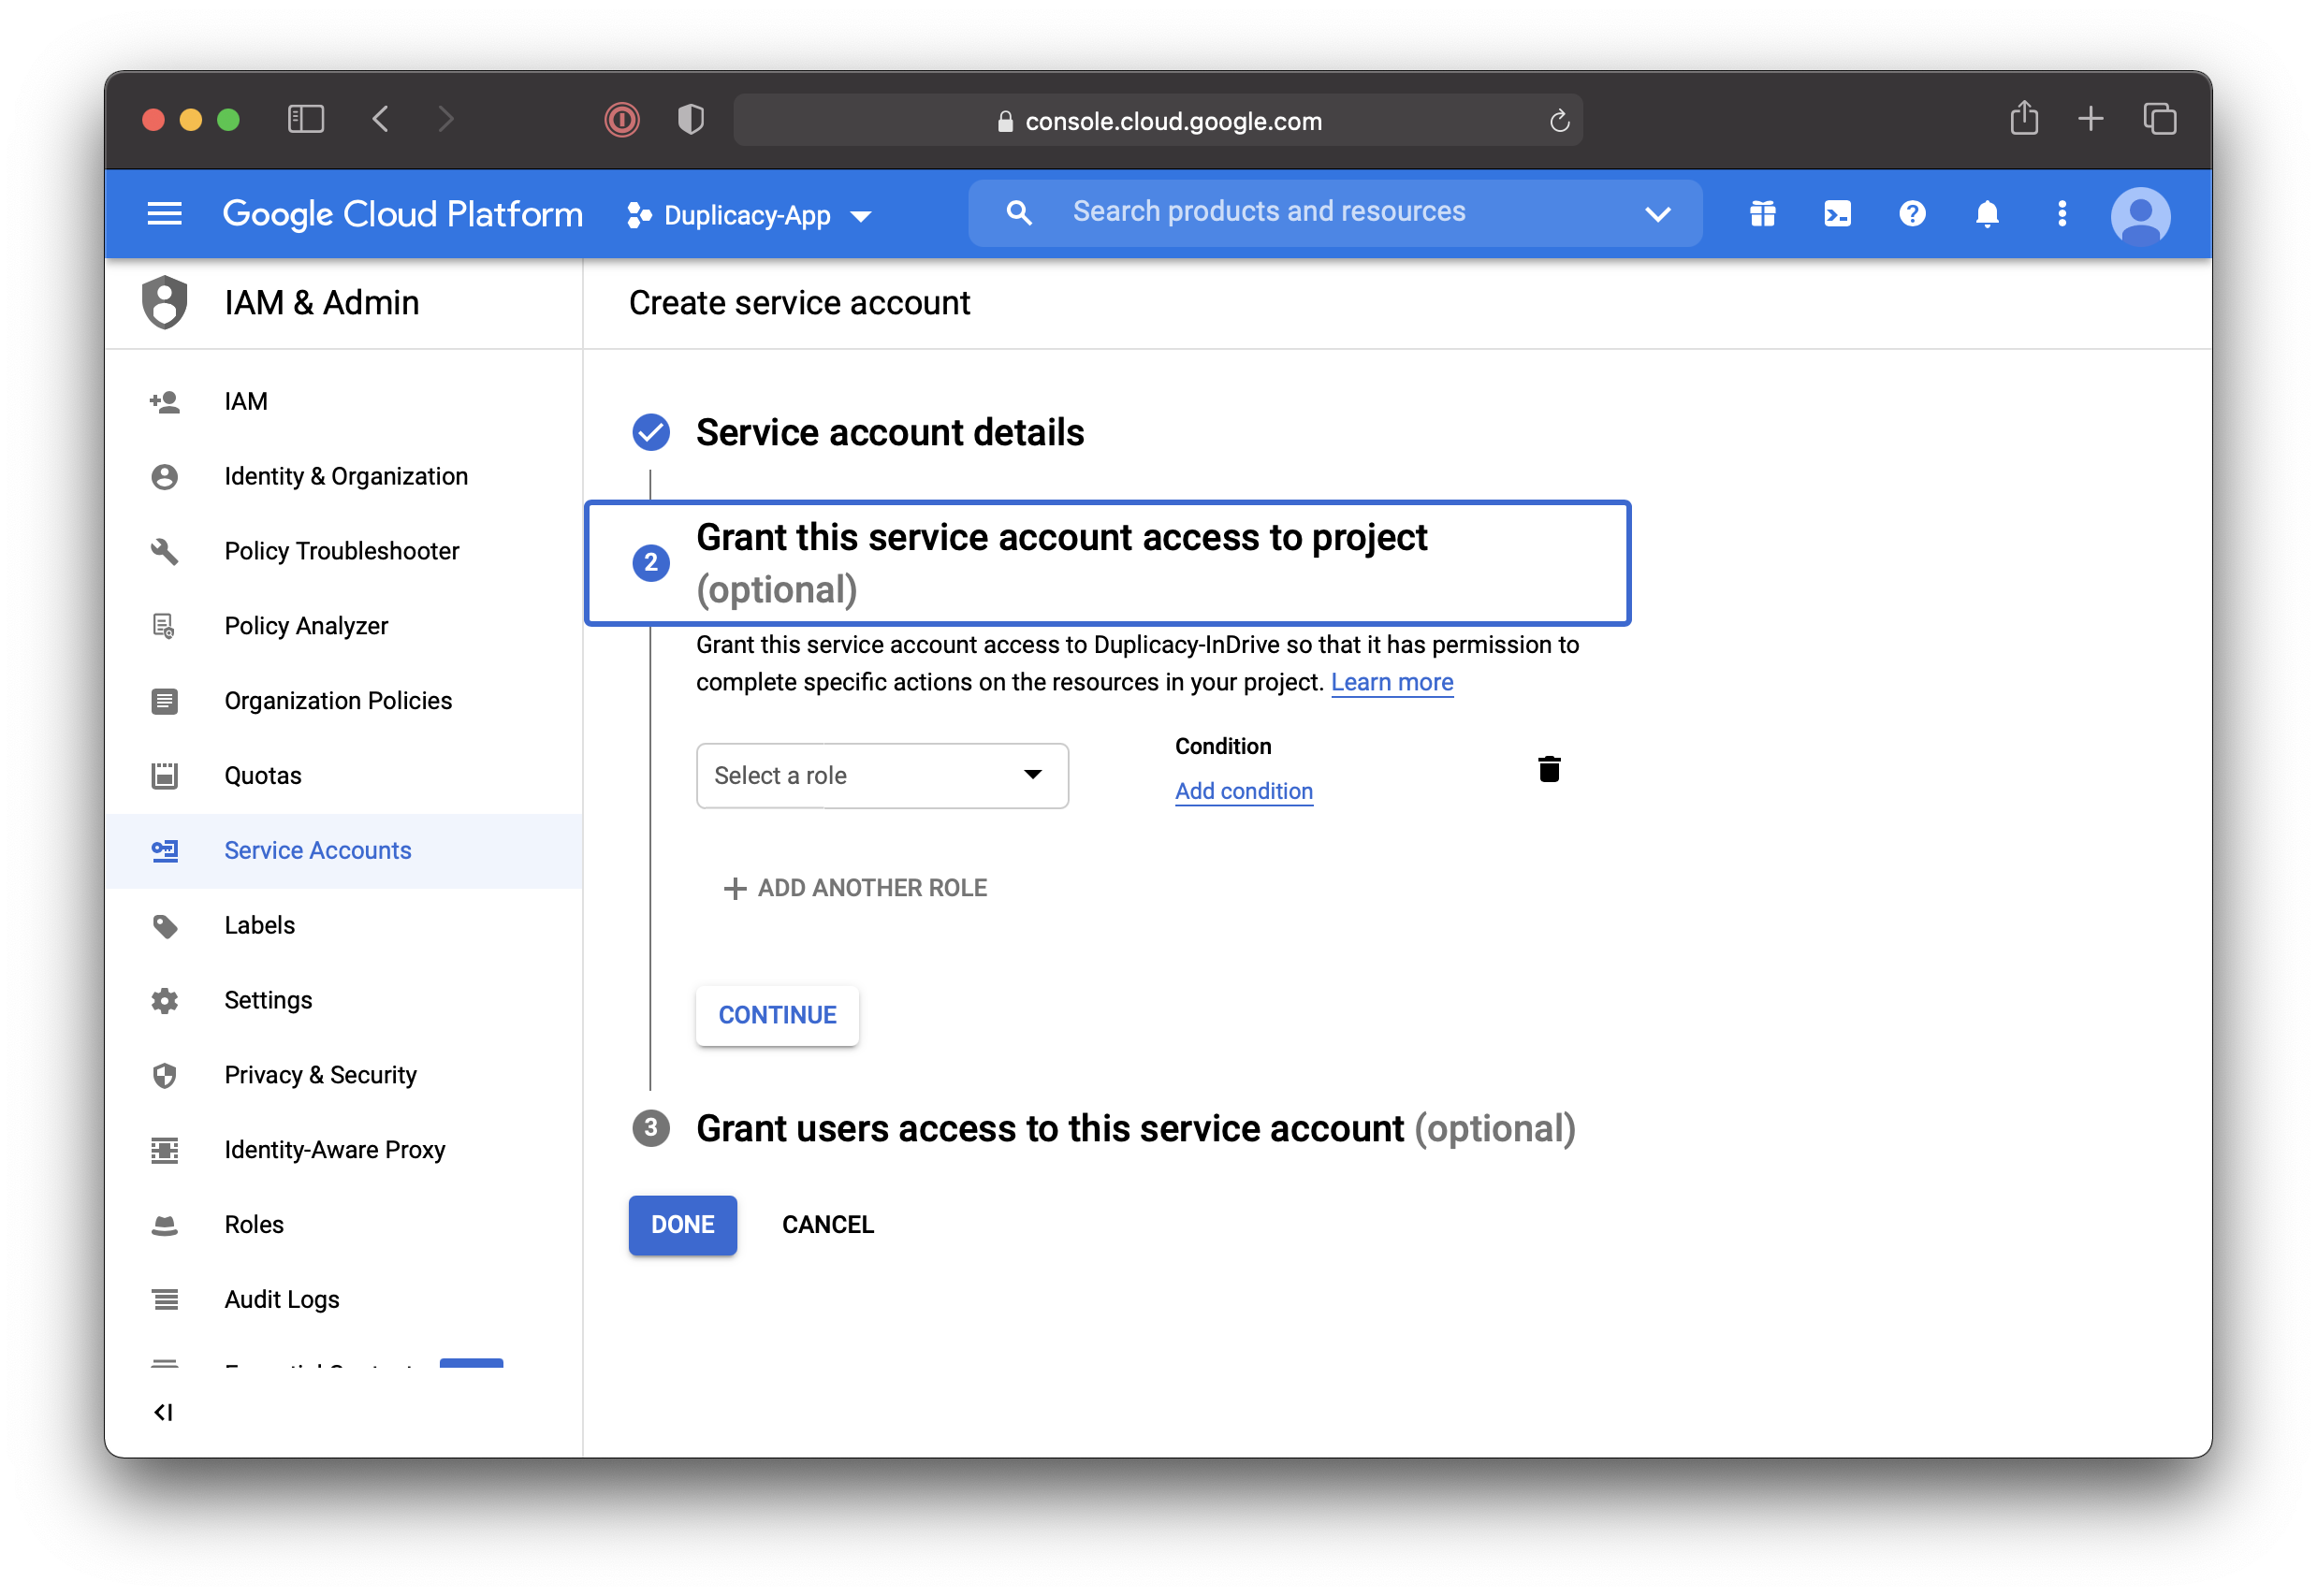Click the three-dot more options icon

pyautogui.click(x=2062, y=214)
